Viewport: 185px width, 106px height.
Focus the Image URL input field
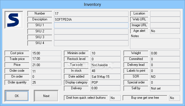[x=165, y=25]
